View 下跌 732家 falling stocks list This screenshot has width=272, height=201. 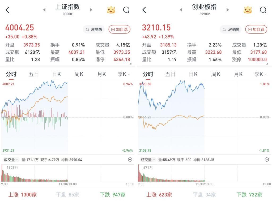tap(249, 195)
